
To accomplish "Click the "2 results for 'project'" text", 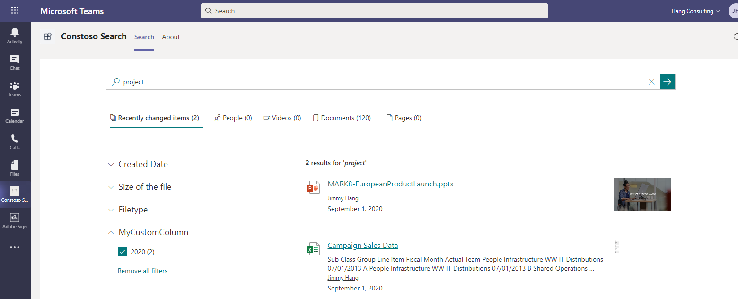I will (336, 163).
